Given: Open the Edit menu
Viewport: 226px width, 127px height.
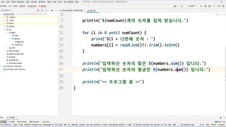Looking at the screenshot, I should coord(8,2).
